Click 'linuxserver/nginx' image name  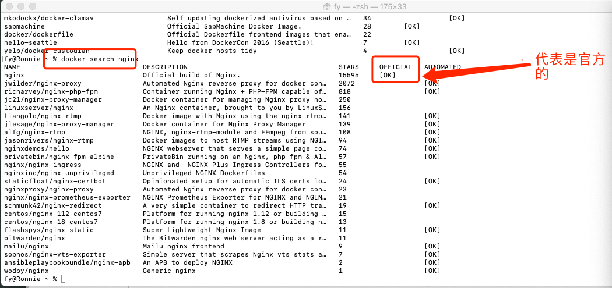pyautogui.click(x=38, y=108)
